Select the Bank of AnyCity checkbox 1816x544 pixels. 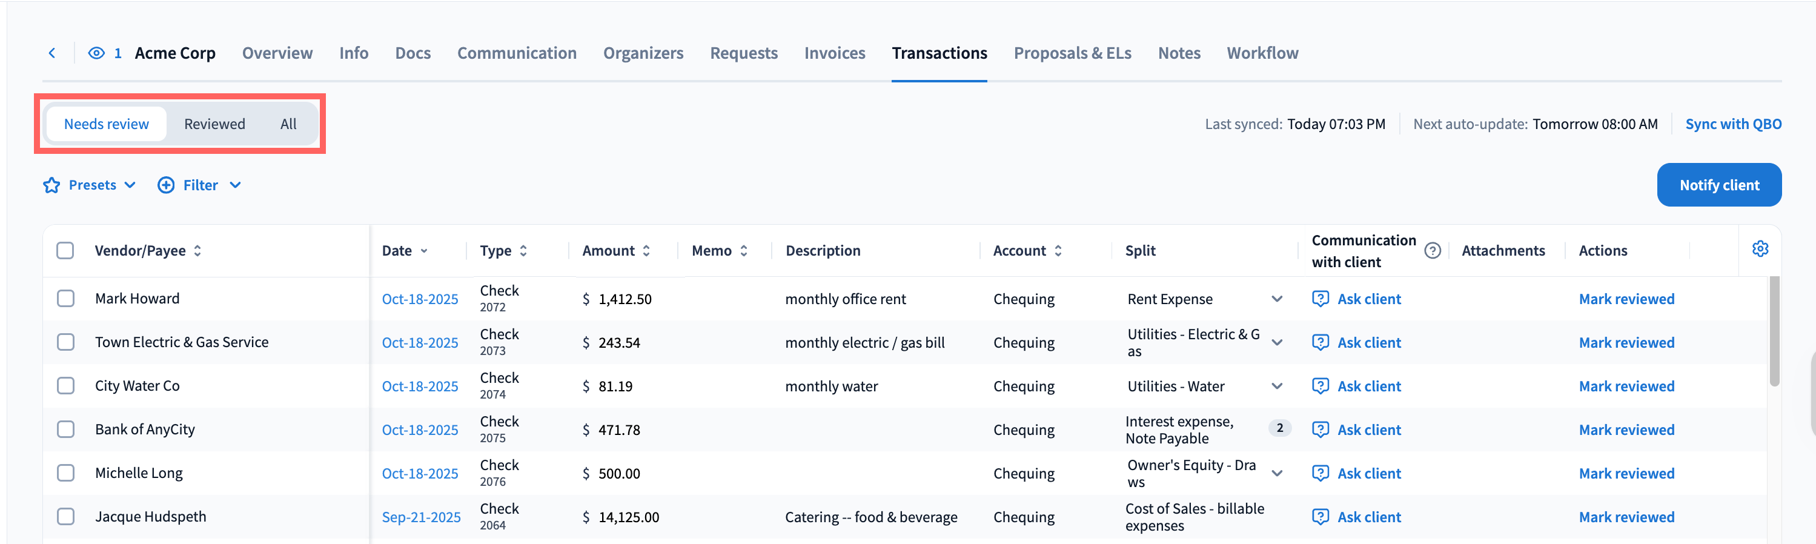[x=65, y=430]
